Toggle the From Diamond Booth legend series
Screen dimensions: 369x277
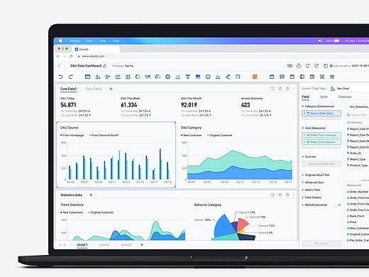[104, 135]
